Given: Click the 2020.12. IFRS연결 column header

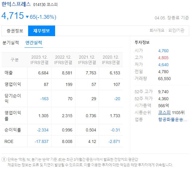Looking at the screenshot, I should (x=111, y=60).
